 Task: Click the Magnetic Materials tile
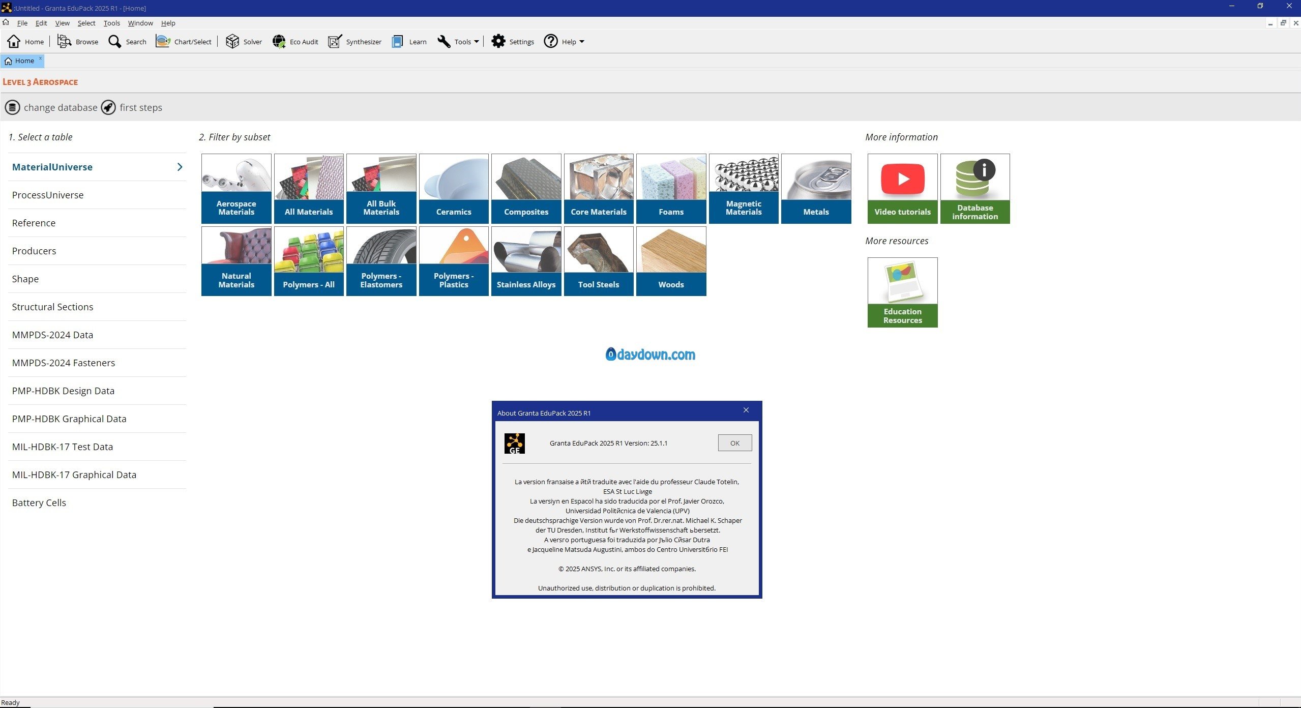click(x=744, y=189)
